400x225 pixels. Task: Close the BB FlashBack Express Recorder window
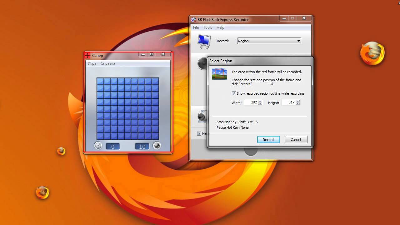point(304,18)
